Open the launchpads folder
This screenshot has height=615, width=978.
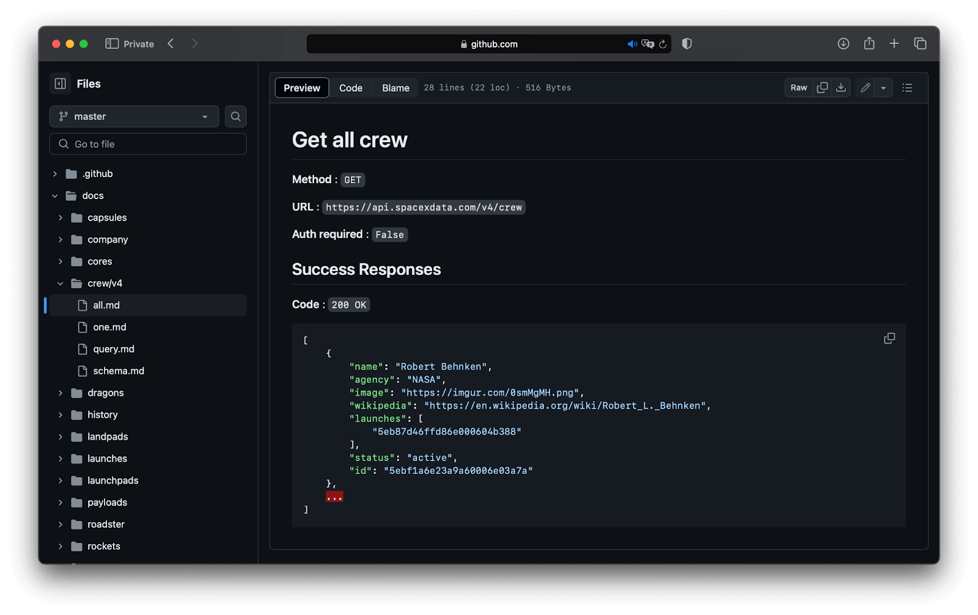[x=112, y=481]
